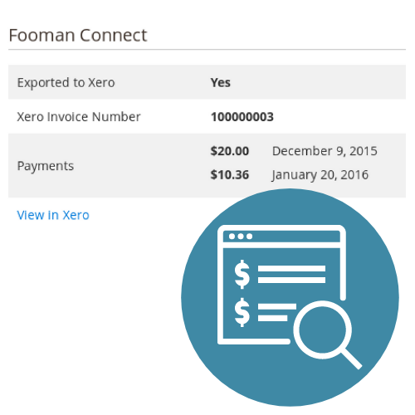This screenshot has height=415, width=415.
Task: Click the top dollar sign icon
Action: 242,274
